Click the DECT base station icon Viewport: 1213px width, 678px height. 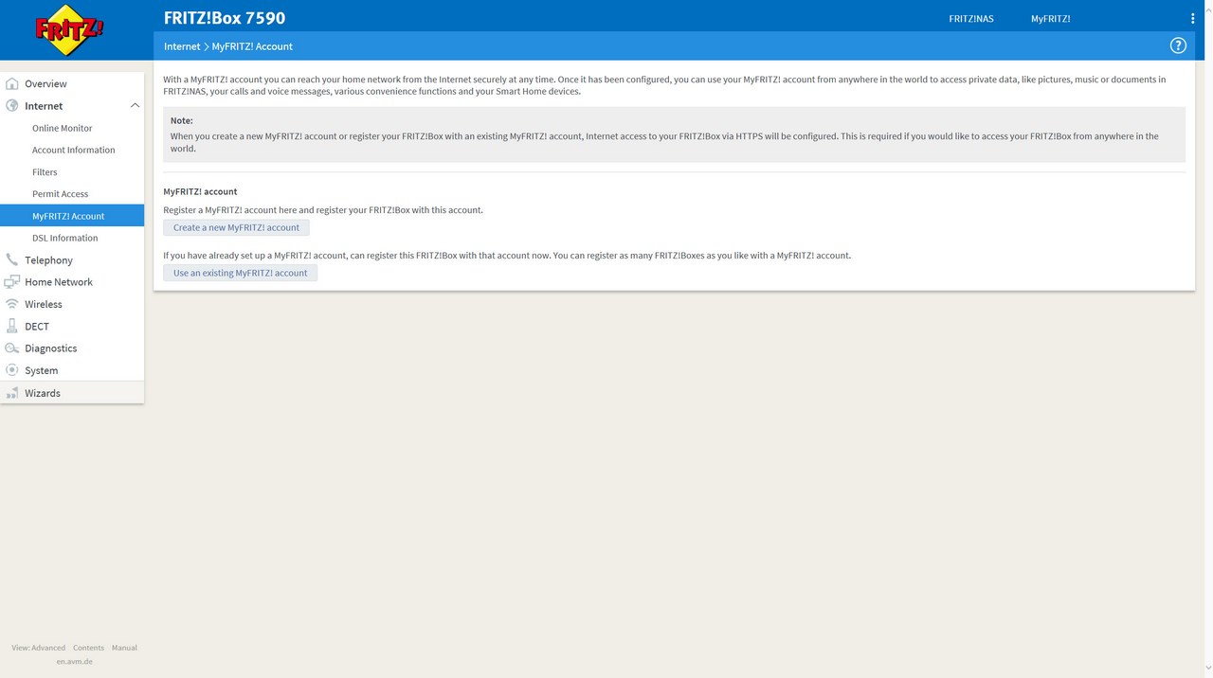click(12, 326)
